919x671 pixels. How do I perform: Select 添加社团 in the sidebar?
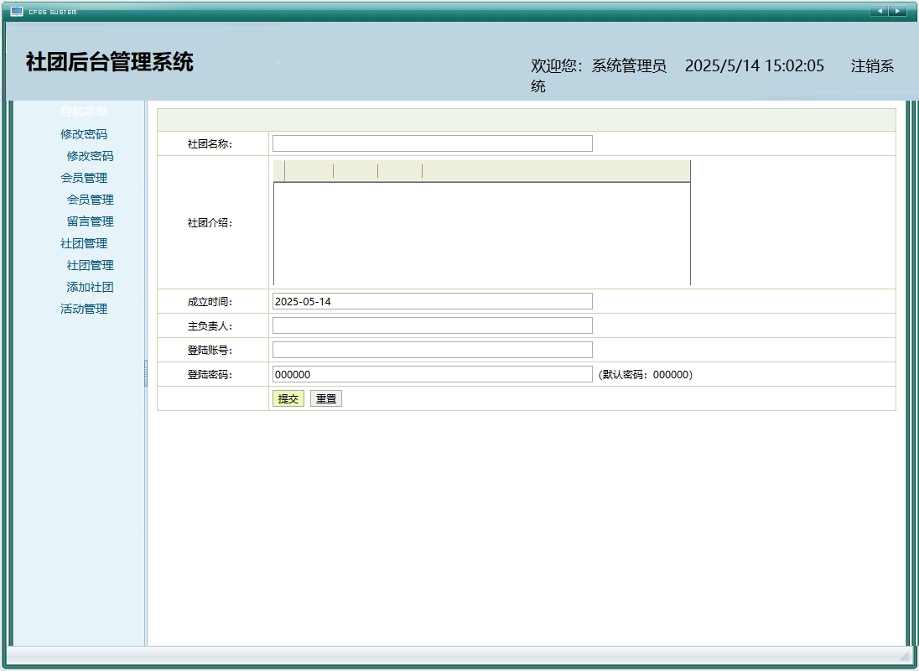point(89,287)
